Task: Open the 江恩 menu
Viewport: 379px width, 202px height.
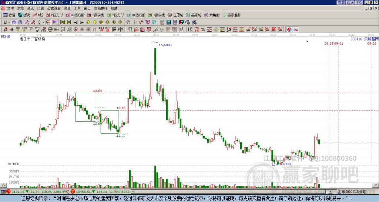Action: pos(40,8)
